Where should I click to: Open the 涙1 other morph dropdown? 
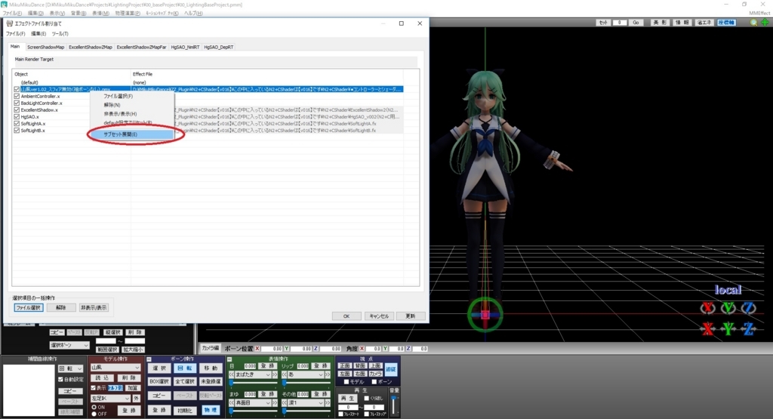pyautogui.click(x=306, y=402)
